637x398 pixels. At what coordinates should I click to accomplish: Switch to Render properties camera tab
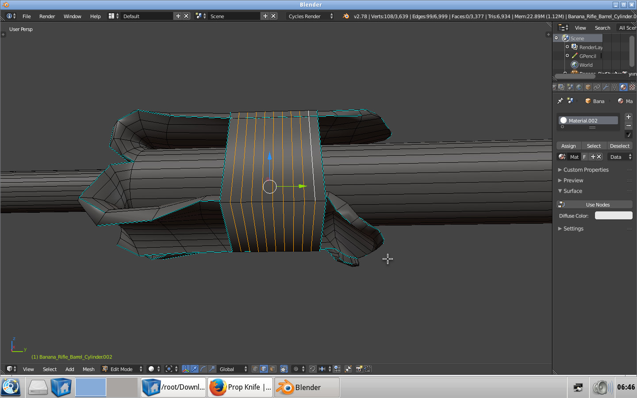point(555,87)
